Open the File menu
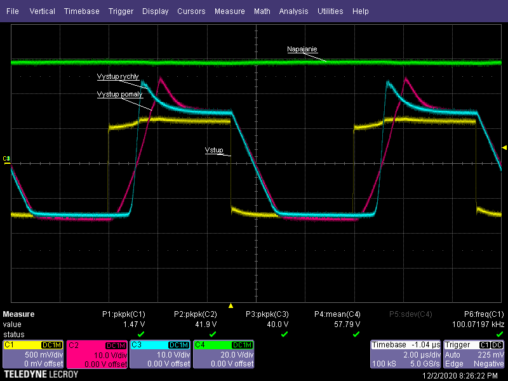Image resolution: width=508 pixels, height=381 pixels. [13, 11]
